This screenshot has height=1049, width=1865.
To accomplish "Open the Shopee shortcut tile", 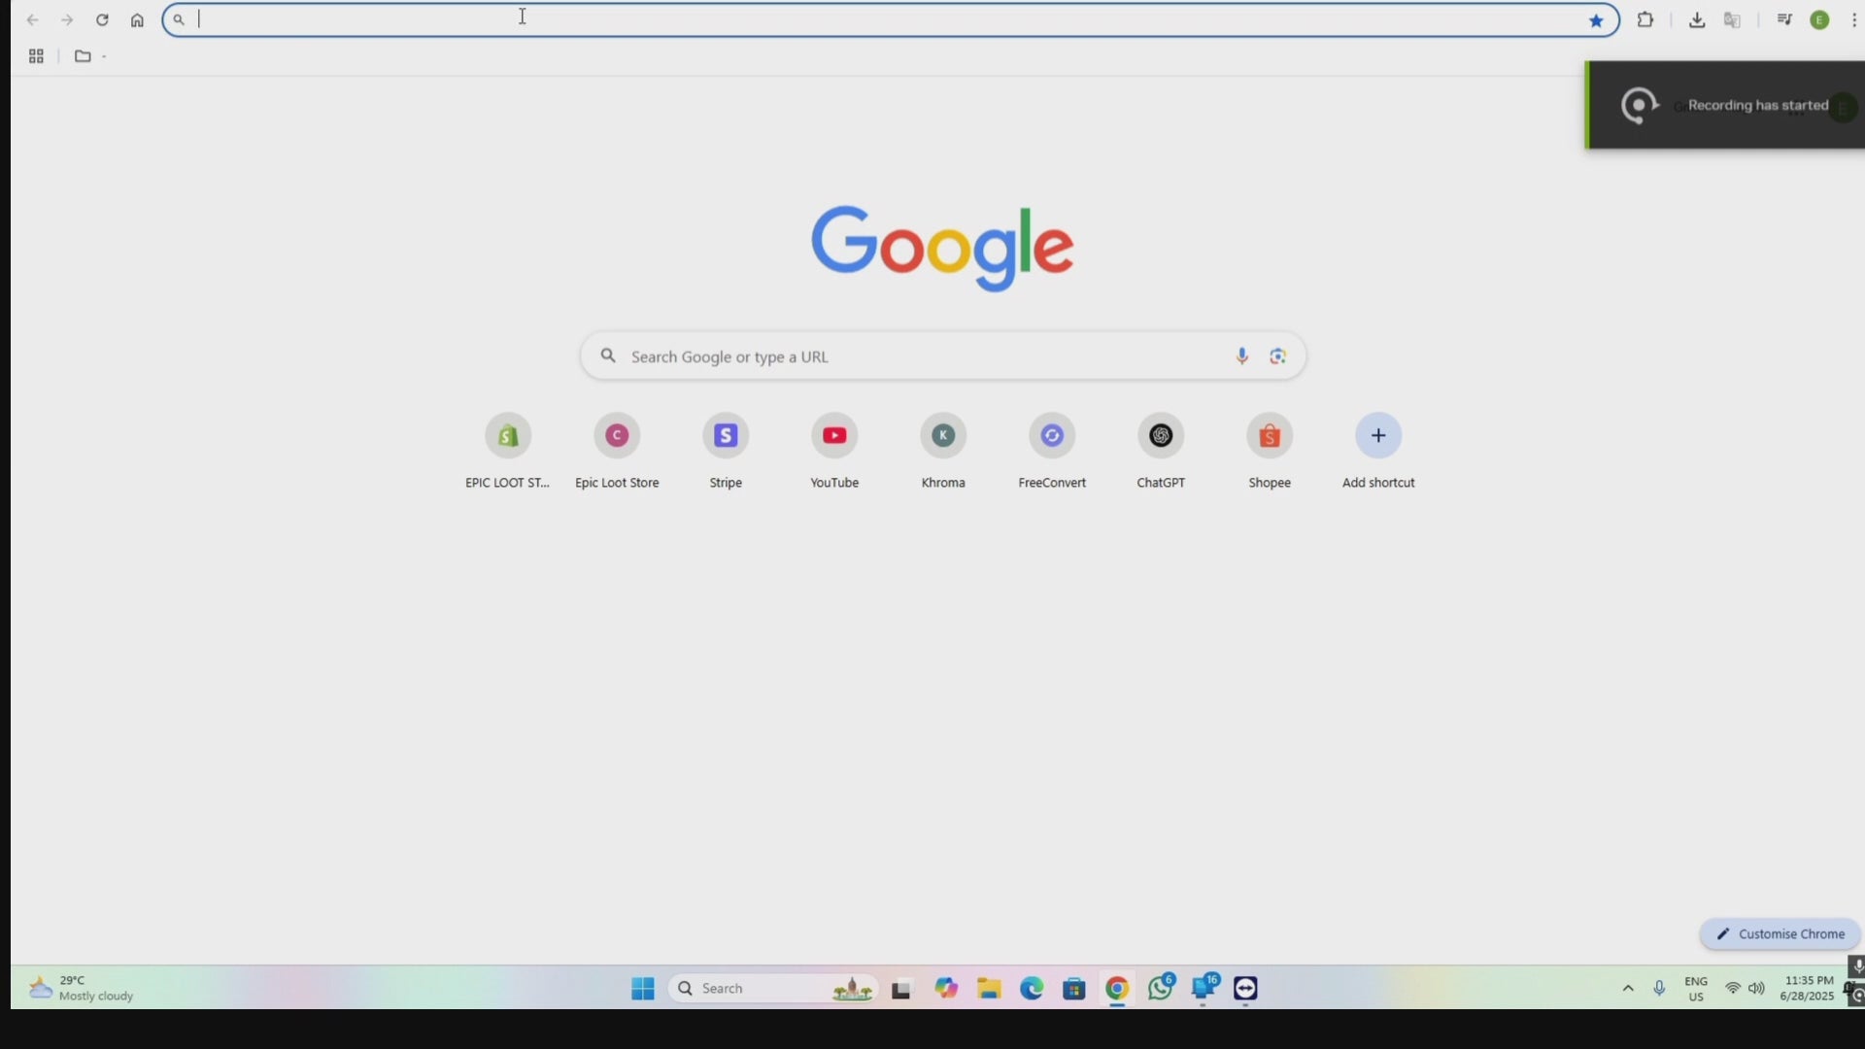I will pos(1270,436).
